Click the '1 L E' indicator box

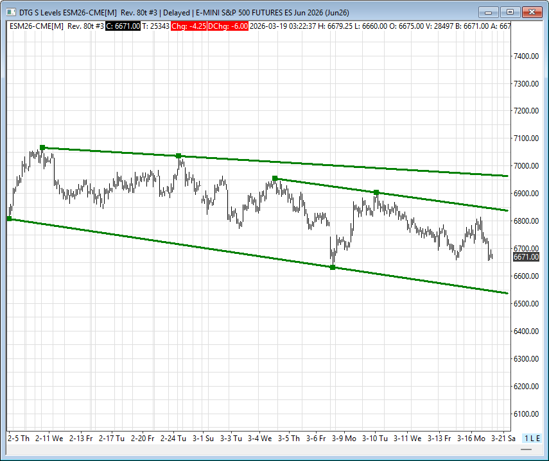532,438
